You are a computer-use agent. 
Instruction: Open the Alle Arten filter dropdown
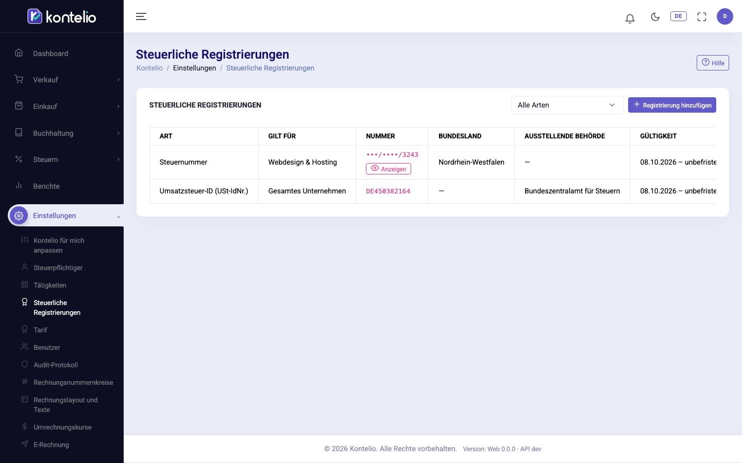click(x=567, y=105)
